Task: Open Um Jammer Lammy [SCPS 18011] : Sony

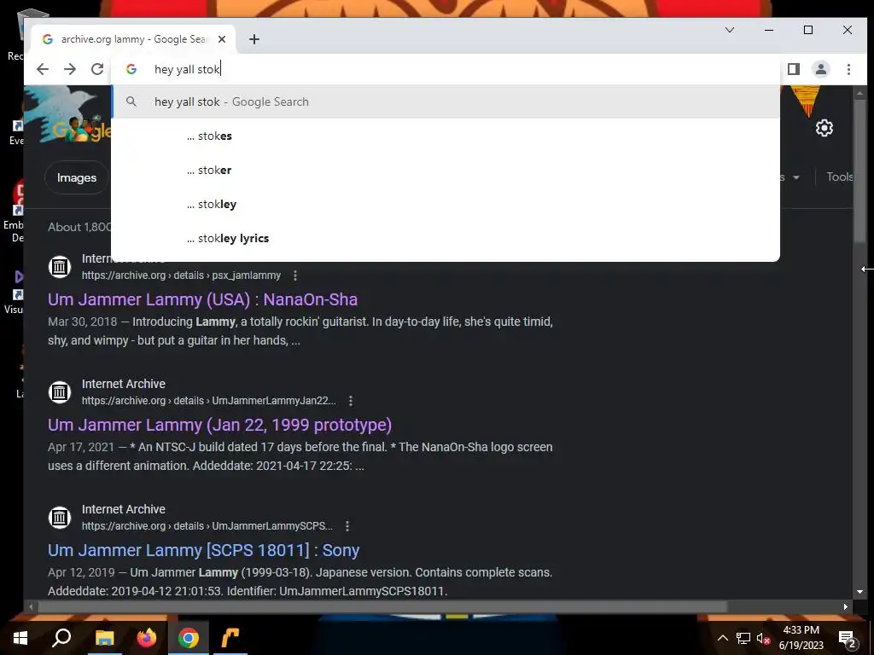Action: [x=203, y=550]
